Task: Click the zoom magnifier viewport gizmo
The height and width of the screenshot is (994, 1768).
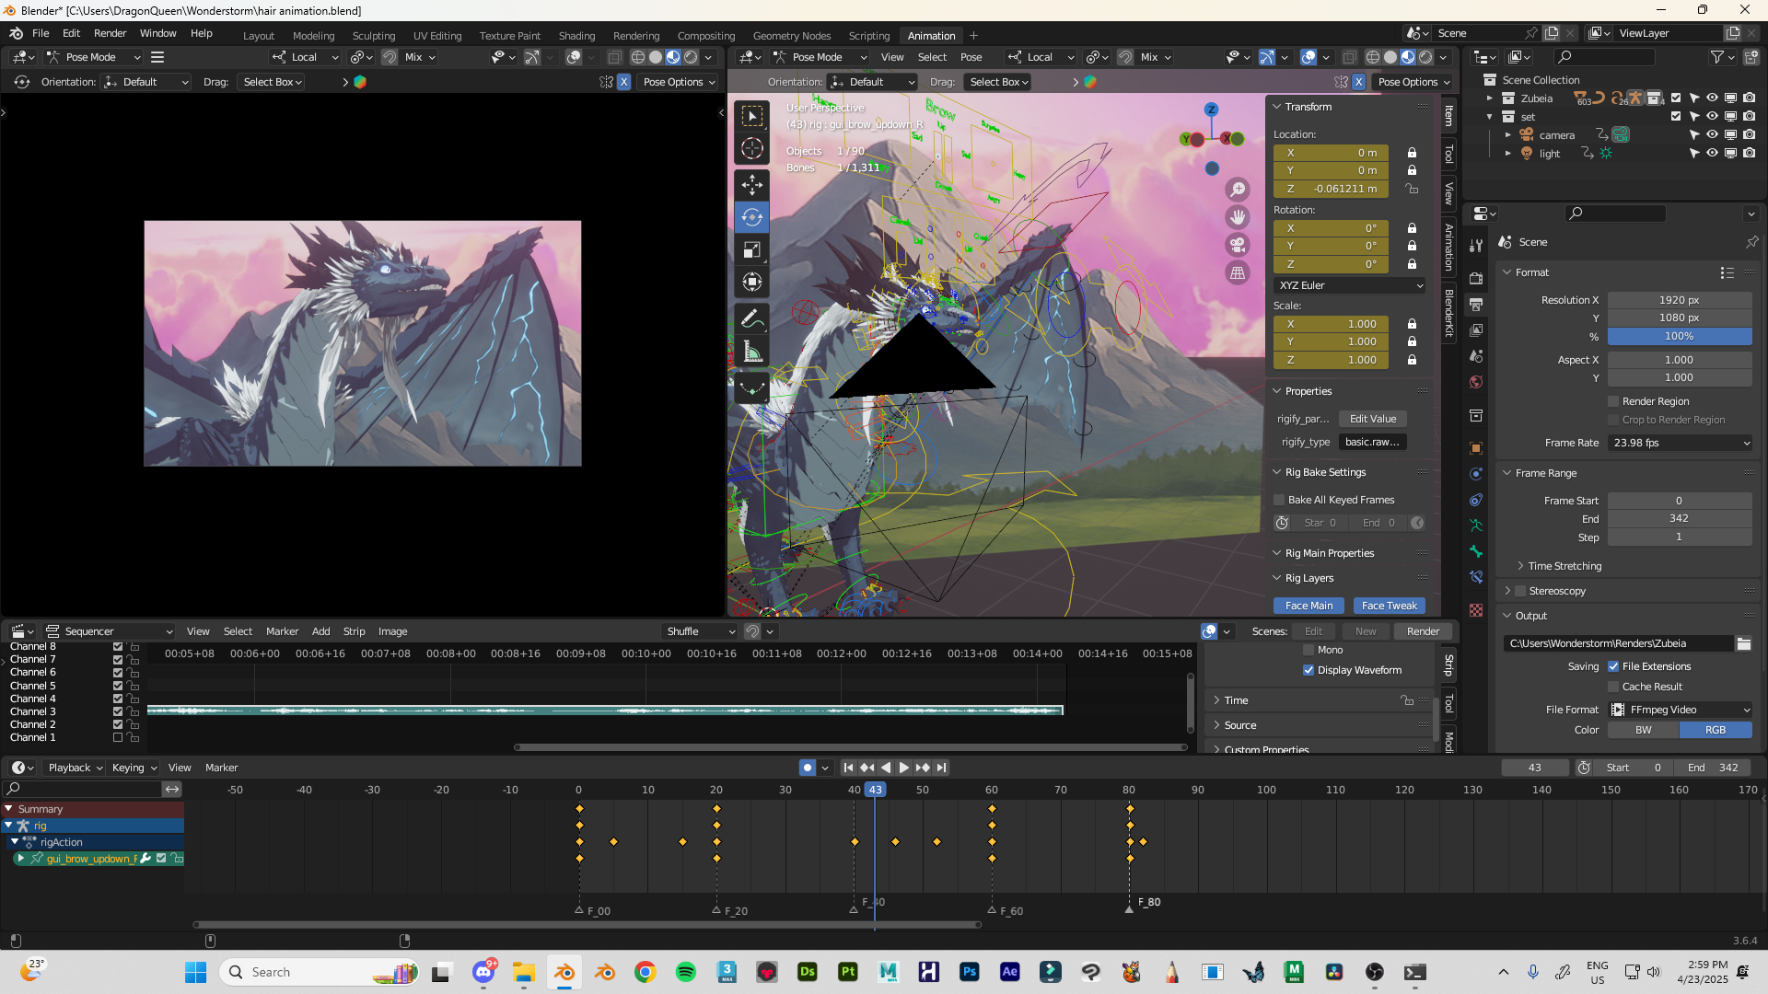Action: coord(1238,190)
